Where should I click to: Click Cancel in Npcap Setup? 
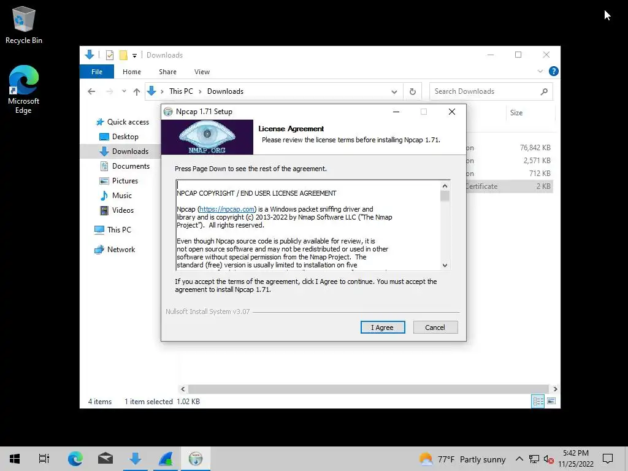pyautogui.click(x=435, y=327)
